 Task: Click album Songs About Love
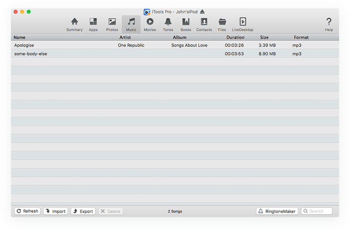click(190, 45)
